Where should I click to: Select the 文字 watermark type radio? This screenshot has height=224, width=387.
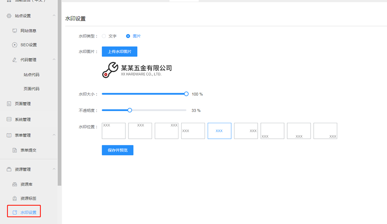[104, 36]
